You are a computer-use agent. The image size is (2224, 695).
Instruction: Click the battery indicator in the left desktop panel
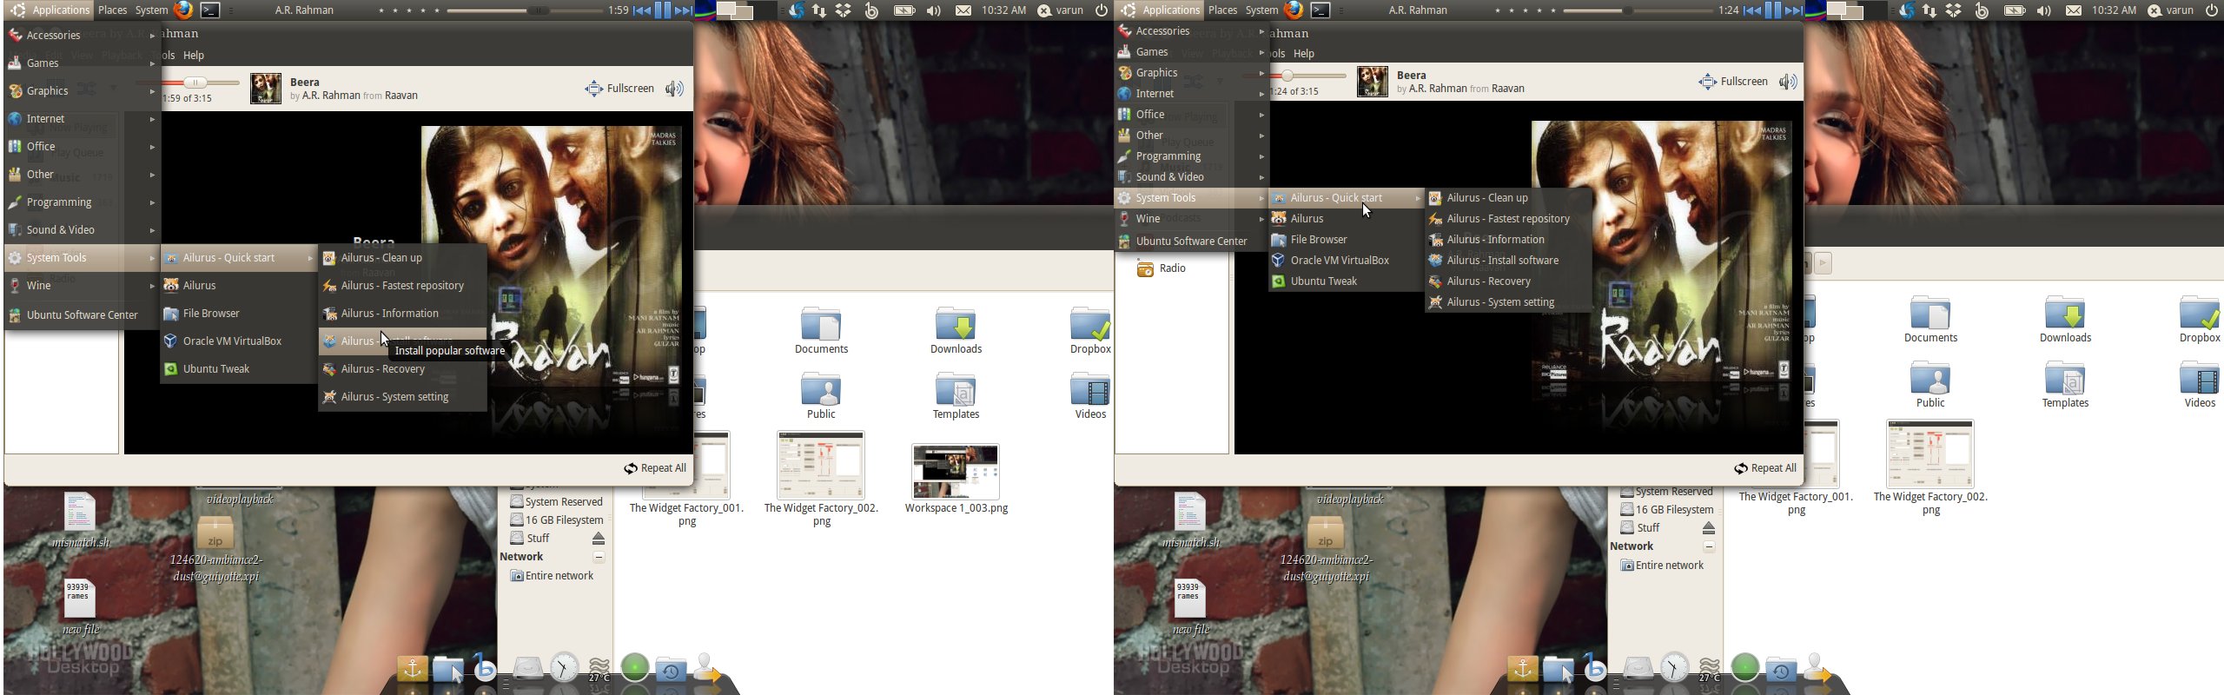(904, 10)
